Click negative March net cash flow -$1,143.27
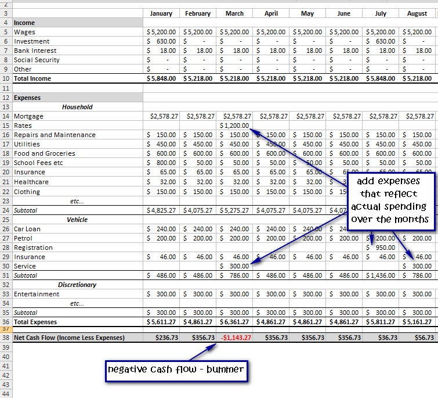 (234, 338)
